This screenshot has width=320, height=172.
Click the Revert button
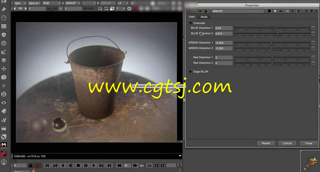click(266, 143)
